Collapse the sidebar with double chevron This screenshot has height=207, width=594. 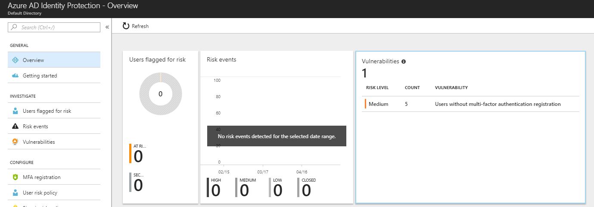pyautogui.click(x=107, y=27)
